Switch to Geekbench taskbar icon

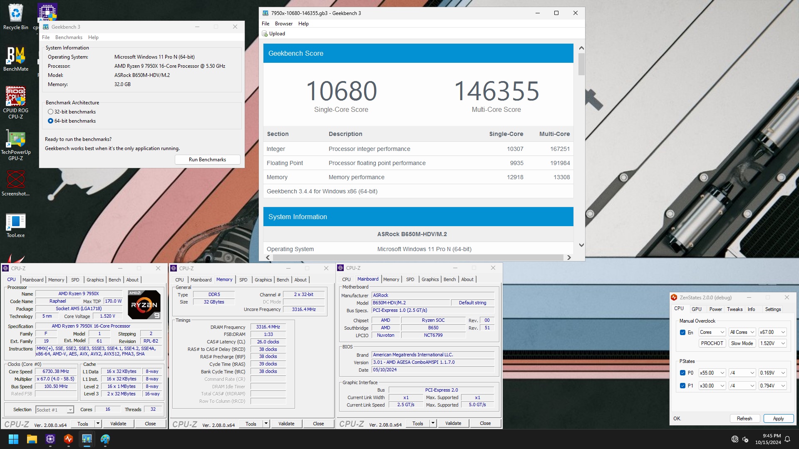87,439
